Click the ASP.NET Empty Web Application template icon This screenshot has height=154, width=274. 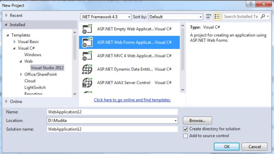point(87,29)
